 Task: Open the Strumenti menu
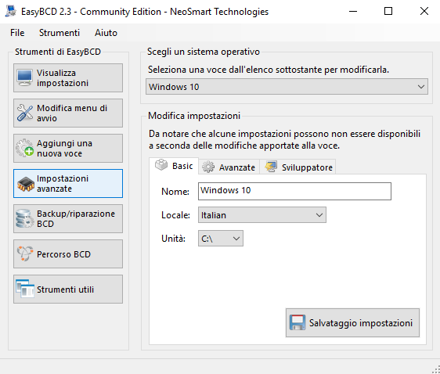(x=60, y=33)
